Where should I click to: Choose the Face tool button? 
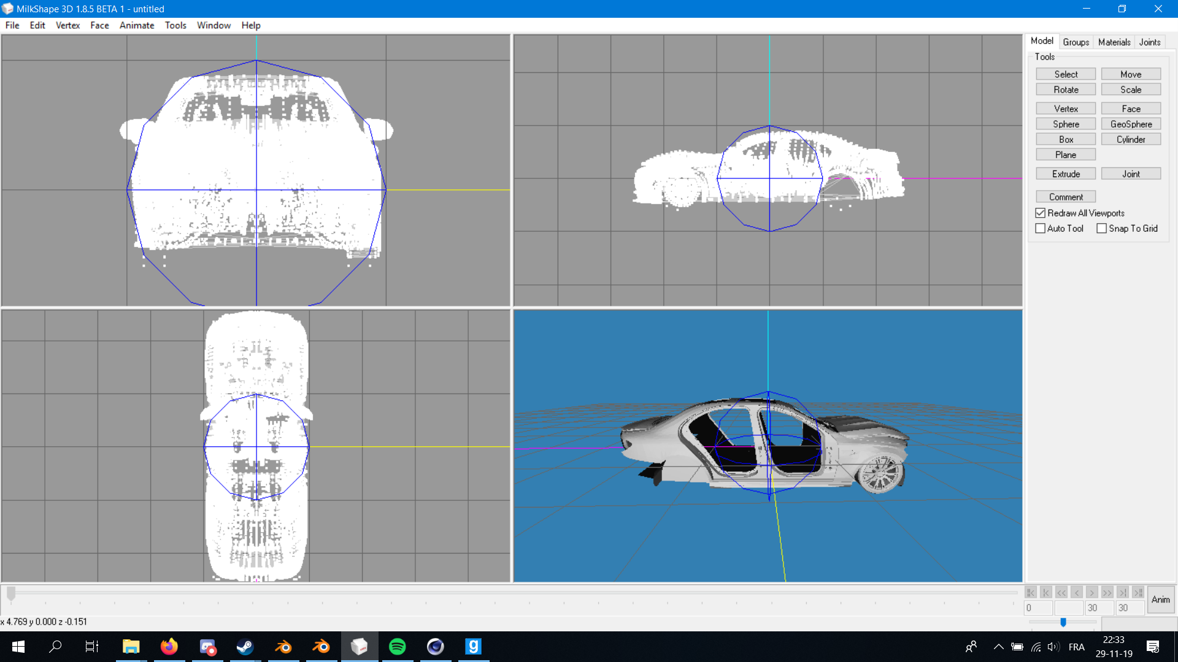pos(1131,108)
